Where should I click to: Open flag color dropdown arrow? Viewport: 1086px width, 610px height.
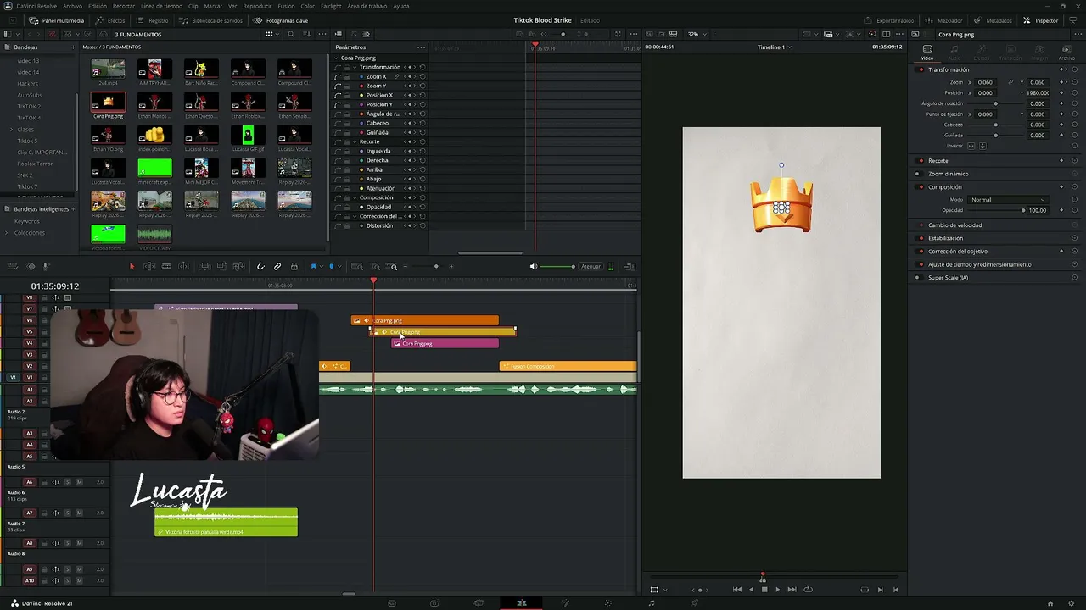[321, 267]
